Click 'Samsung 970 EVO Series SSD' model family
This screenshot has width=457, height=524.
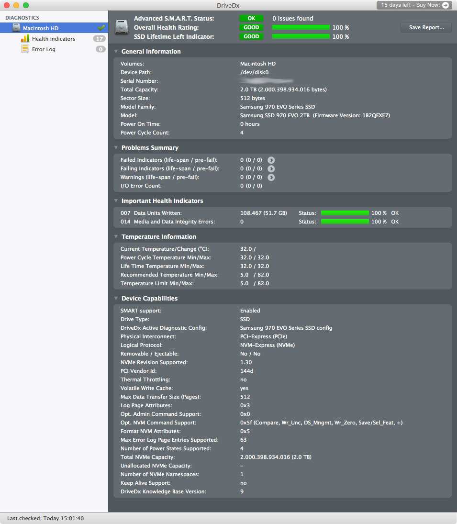pyautogui.click(x=277, y=107)
